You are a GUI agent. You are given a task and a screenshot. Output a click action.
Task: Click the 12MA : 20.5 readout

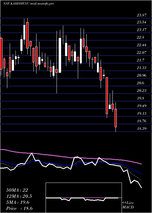pos(19,197)
